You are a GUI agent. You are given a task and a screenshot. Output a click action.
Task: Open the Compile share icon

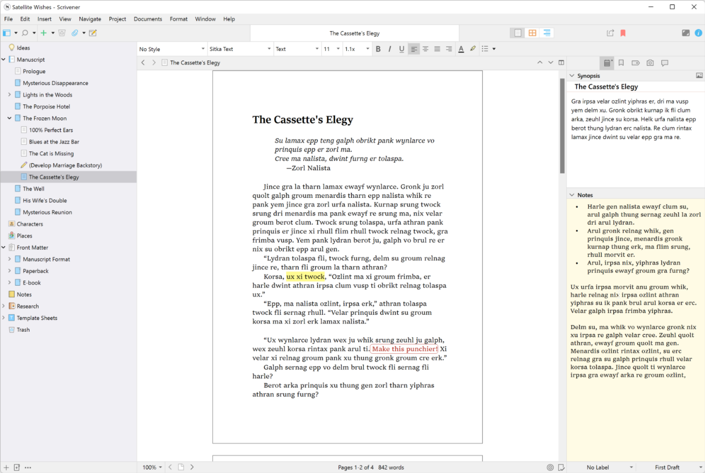tap(610, 33)
